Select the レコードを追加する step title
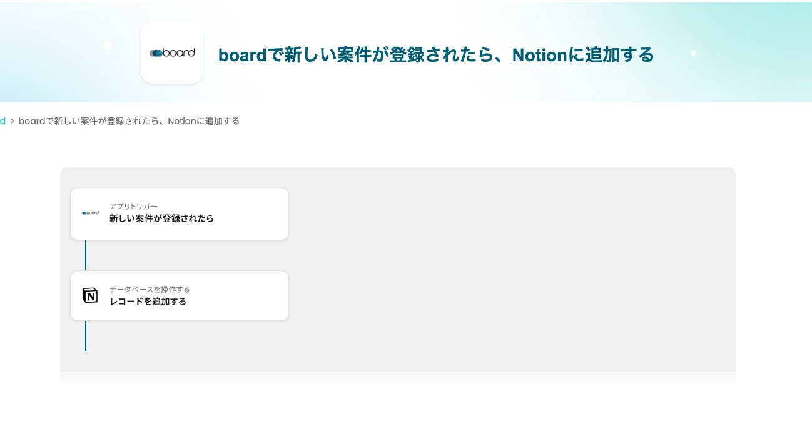 click(148, 302)
